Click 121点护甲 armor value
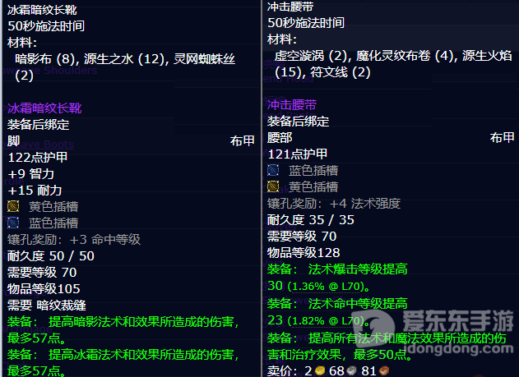519x377 pixels. [297, 154]
